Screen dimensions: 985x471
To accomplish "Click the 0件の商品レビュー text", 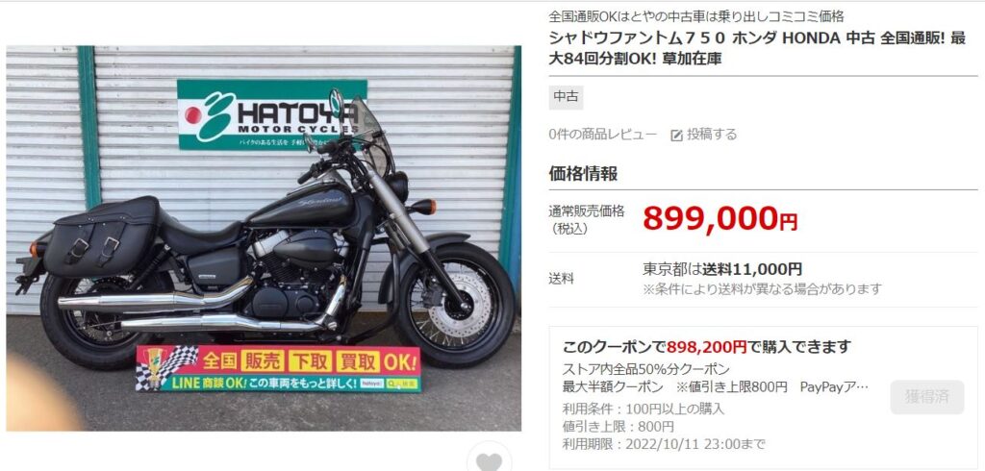I will [602, 135].
